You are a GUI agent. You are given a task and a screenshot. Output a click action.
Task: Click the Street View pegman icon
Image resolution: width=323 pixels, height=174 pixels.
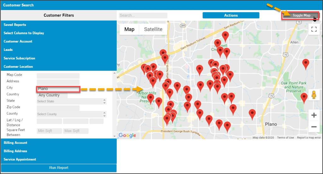314,95
